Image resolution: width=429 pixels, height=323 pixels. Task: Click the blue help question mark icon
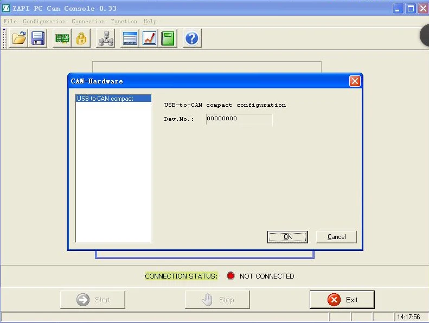coord(192,38)
